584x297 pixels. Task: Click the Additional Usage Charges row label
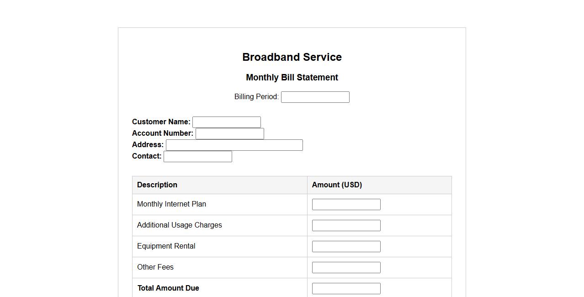pos(179,225)
